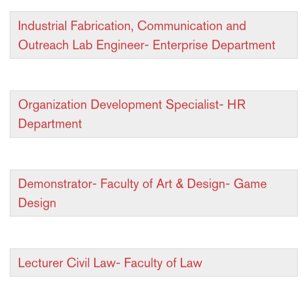Click the word 'Department' under Organization Development
The height and width of the screenshot is (287, 307).
[50, 124]
